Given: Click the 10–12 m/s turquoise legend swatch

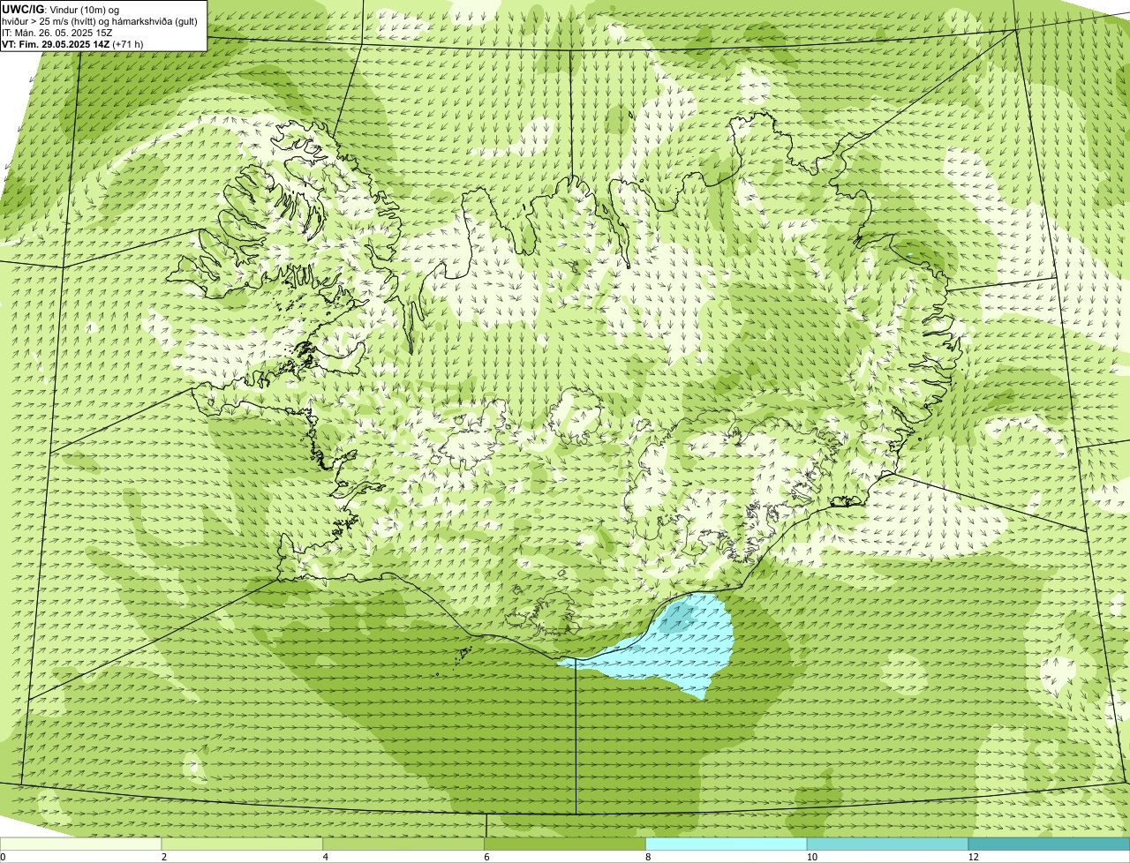Looking at the screenshot, I should click(888, 844).
